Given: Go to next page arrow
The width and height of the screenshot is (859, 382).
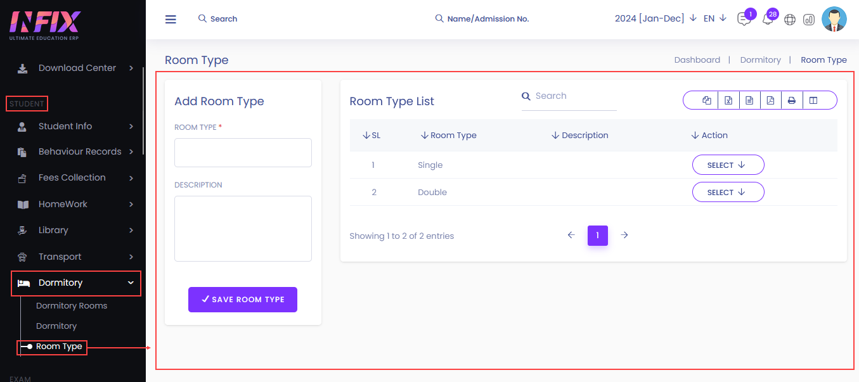Looking at the screenshot, I should click(624, 235).
